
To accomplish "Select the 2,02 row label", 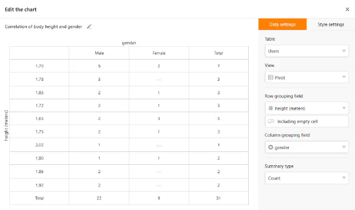I will coord(39,145).
